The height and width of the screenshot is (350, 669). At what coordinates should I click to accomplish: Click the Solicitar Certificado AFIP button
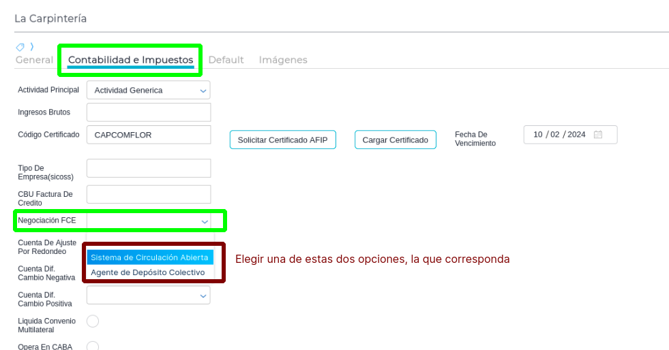click(x=282, y=140)
